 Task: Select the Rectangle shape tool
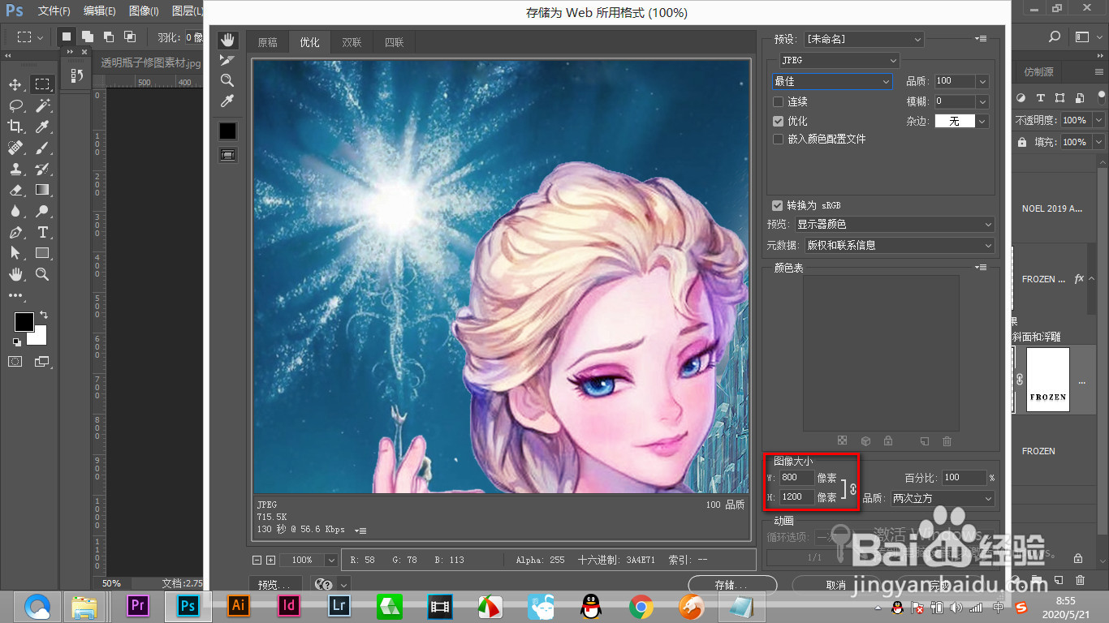click(42, 253)
